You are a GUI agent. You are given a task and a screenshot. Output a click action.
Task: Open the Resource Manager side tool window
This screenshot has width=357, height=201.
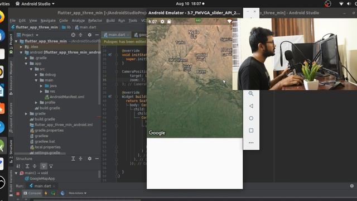click(11, 78)
